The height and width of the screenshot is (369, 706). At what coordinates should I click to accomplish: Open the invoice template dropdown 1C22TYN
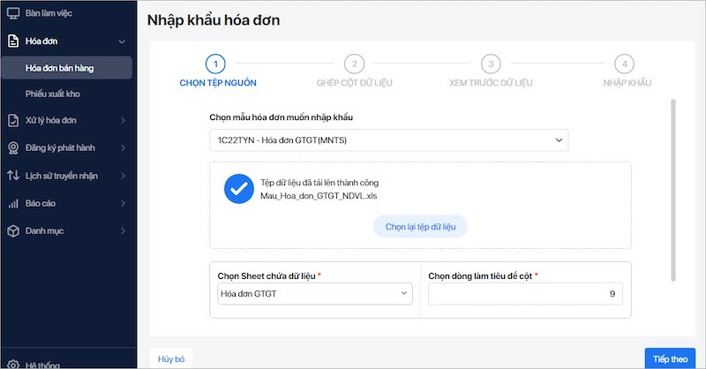coord(388,140)
